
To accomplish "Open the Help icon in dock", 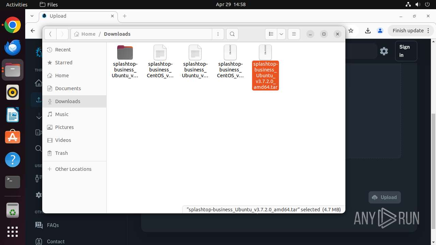I will tap(13, 160).
